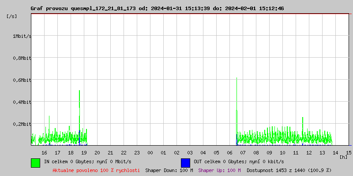Click the red 'Aktualne povoleno 100 % rychlosti' text
Viewport: 353px width, 176px height.
(x=96, y=170)
